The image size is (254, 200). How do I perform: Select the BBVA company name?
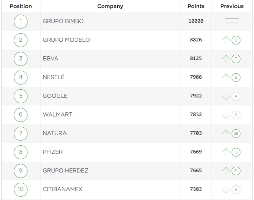(x=51, y=58)
